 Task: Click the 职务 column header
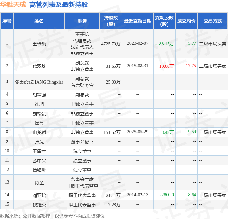(82, 21)
